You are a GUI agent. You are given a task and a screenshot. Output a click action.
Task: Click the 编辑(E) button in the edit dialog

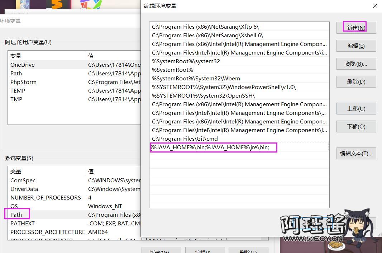[356, 46]
